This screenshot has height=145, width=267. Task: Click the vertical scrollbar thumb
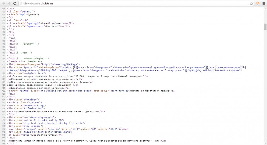[x=265, y=27]
